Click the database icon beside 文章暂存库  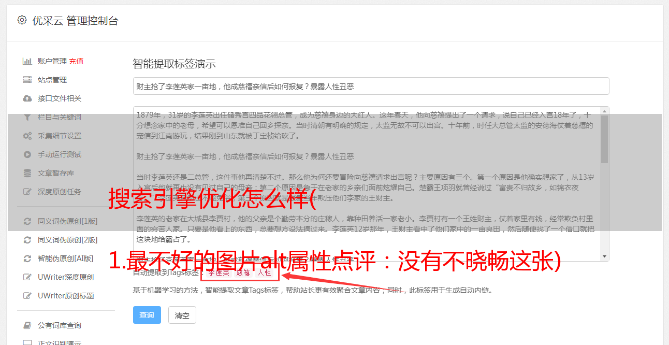27,173
